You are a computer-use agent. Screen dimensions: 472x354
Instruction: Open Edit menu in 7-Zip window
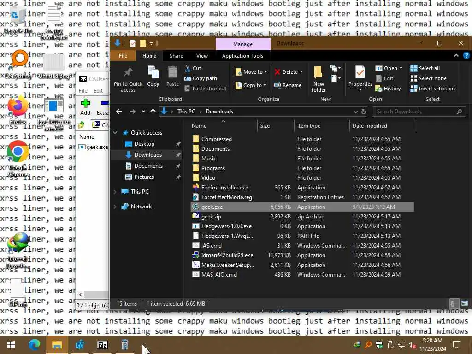pos(98,91)
